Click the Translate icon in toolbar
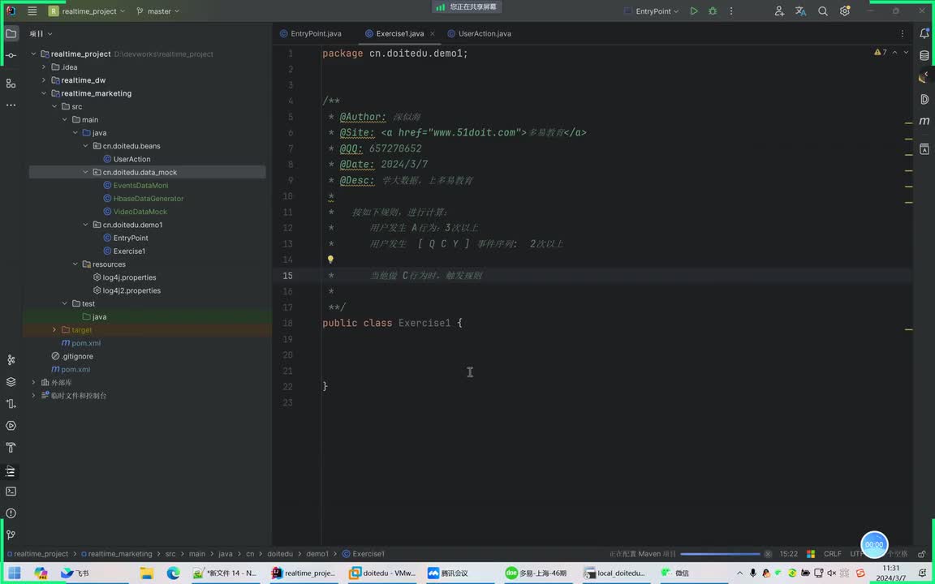The width and height of the screenshot is (935, 584). (800, 11)
